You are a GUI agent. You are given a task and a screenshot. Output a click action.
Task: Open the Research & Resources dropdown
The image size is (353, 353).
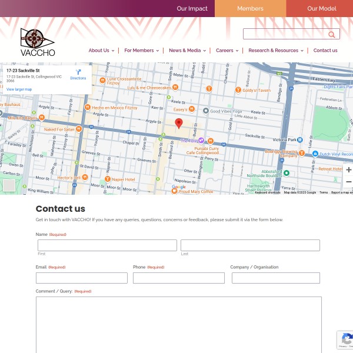coord(275,51)
